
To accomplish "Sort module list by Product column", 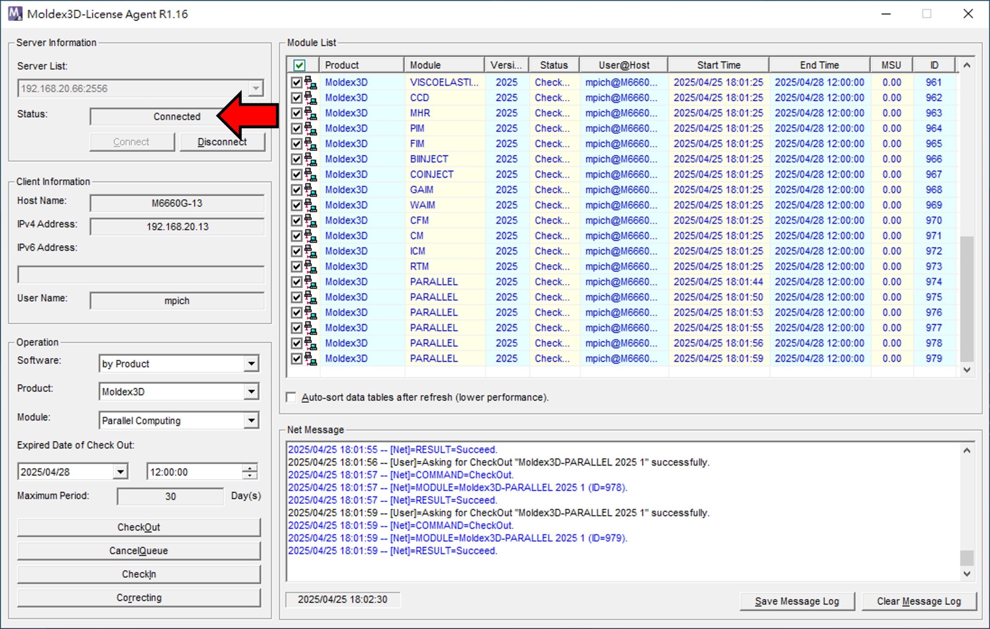I will [x=362, y=65].
